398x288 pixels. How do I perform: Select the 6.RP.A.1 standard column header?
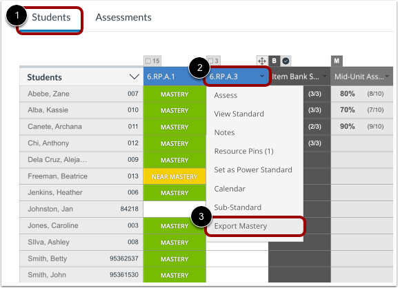[175, 76]
